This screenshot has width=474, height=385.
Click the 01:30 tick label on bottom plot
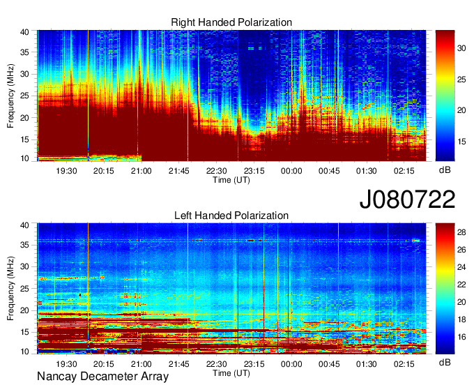[x=367, y=364]
